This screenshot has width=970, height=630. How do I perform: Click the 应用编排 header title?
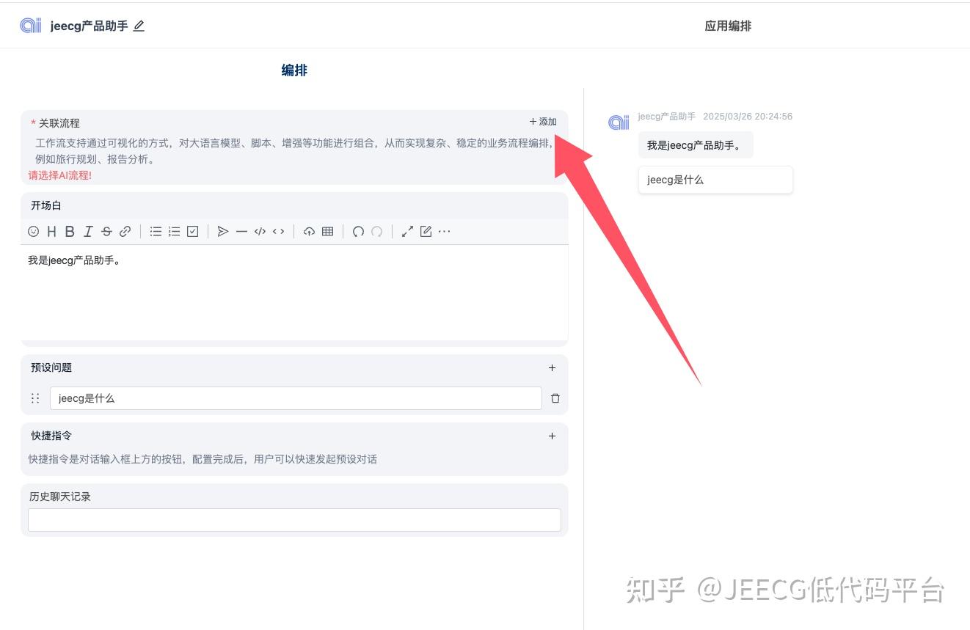728,26
